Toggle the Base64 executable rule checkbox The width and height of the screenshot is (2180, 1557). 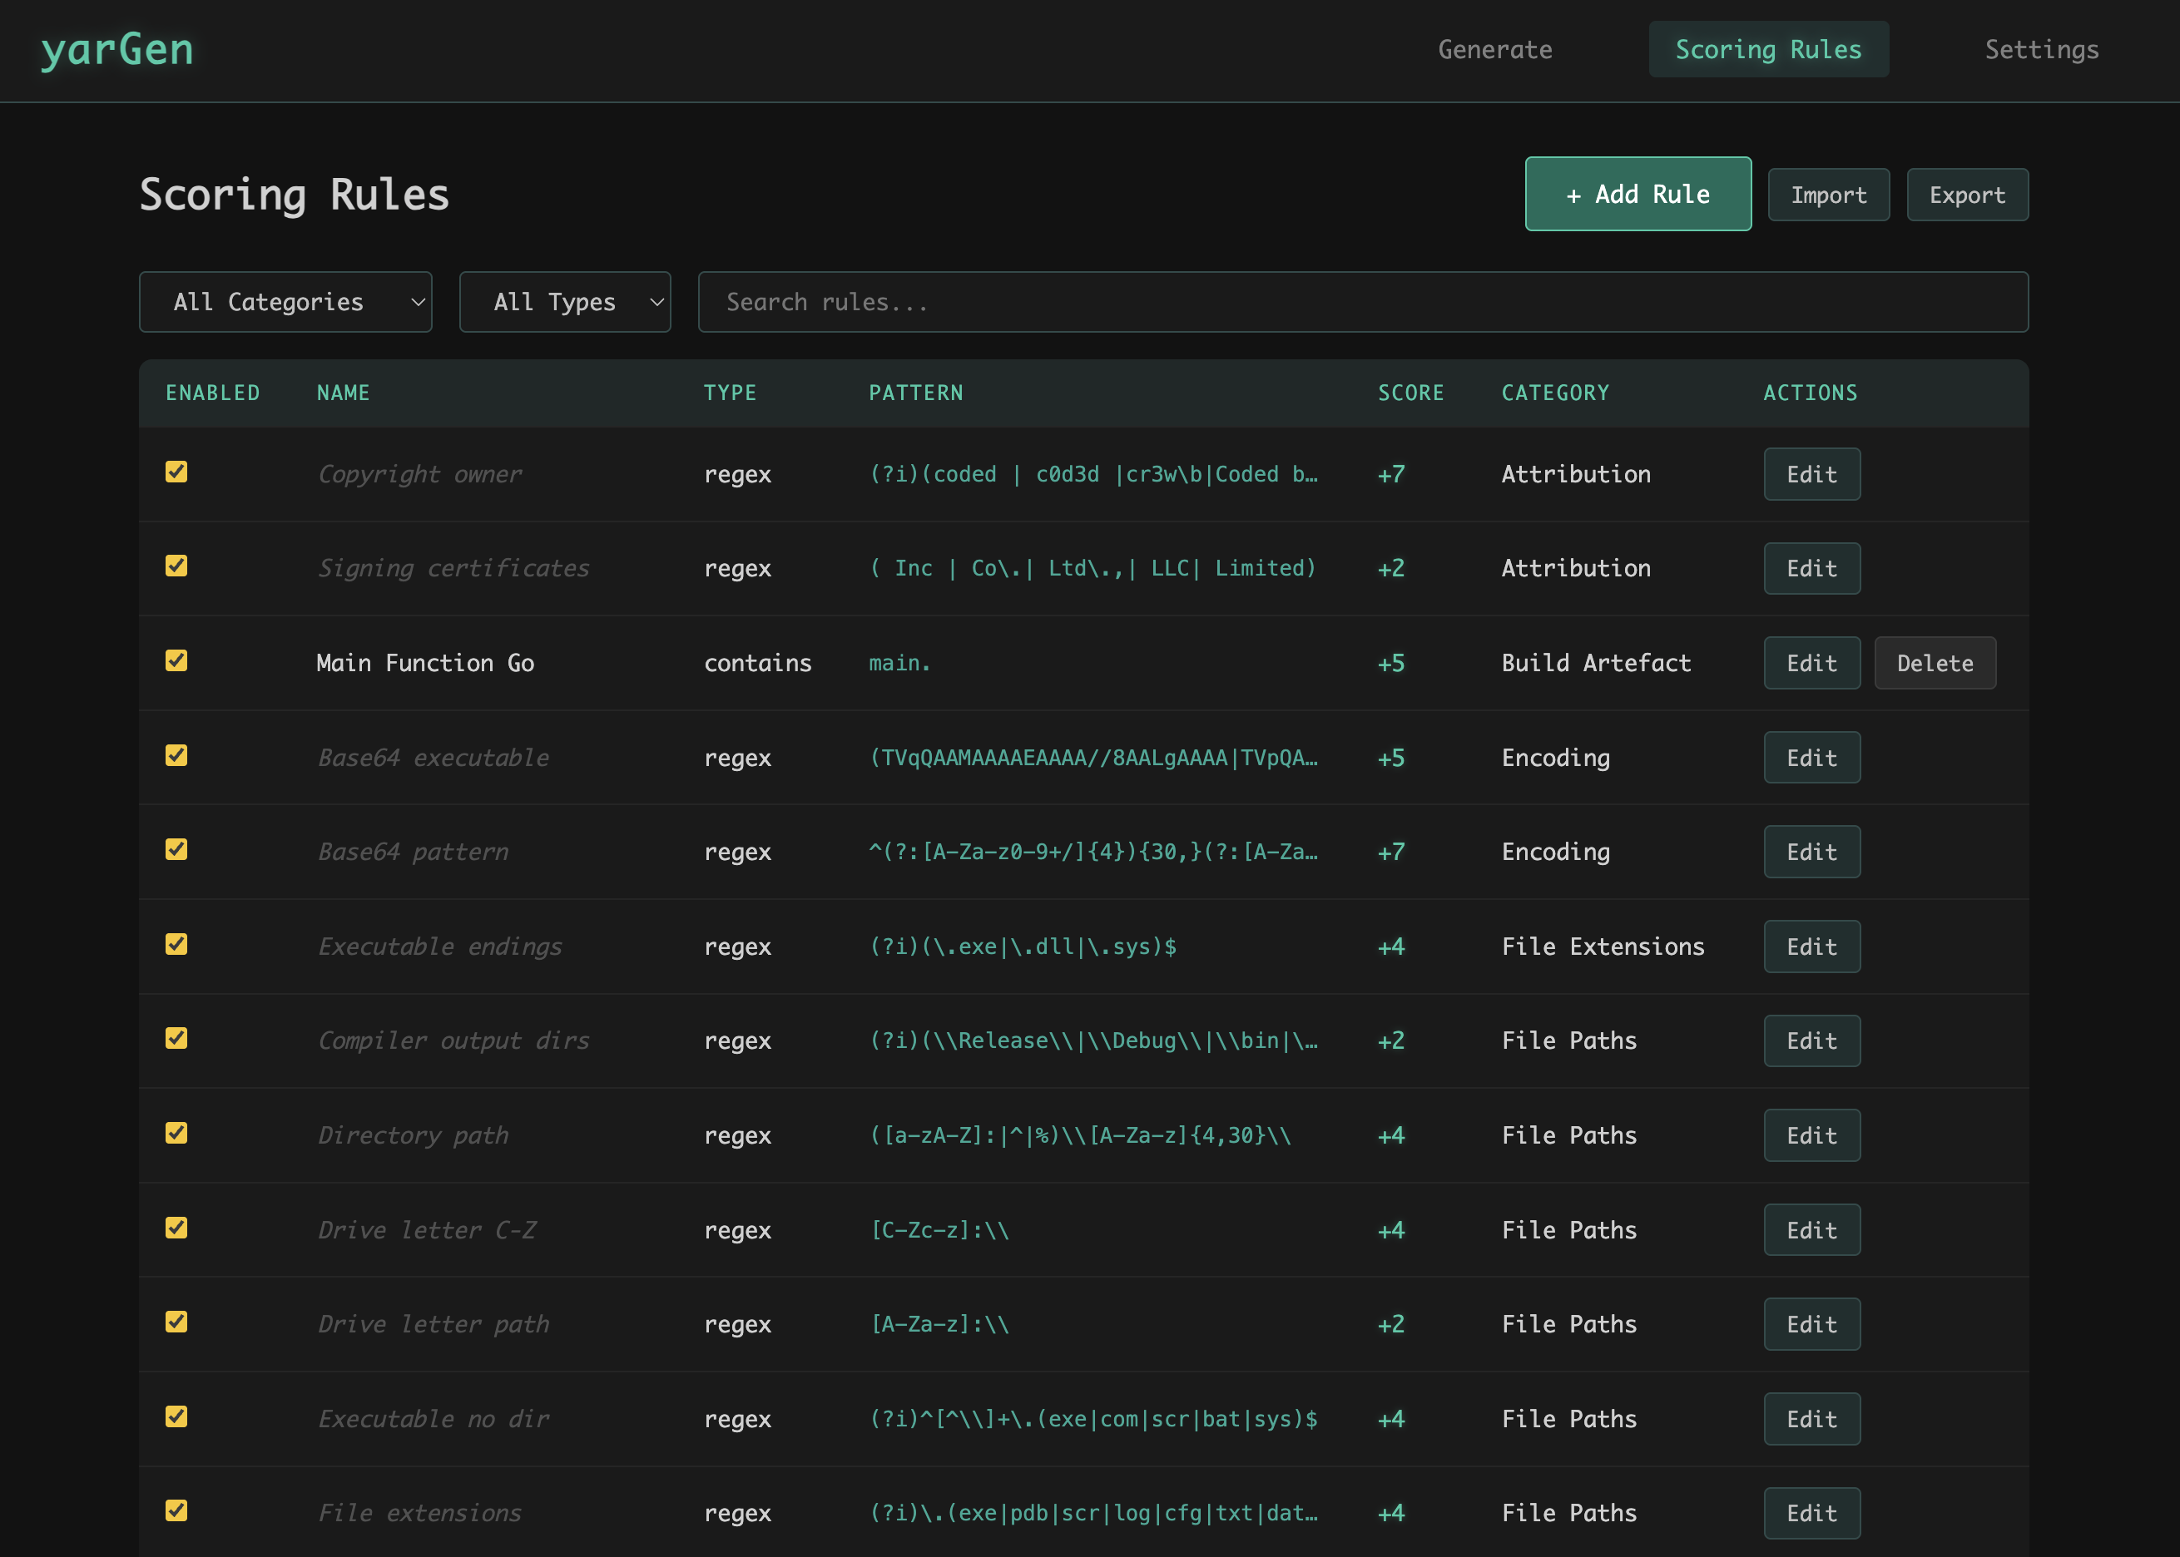(176, 755)
